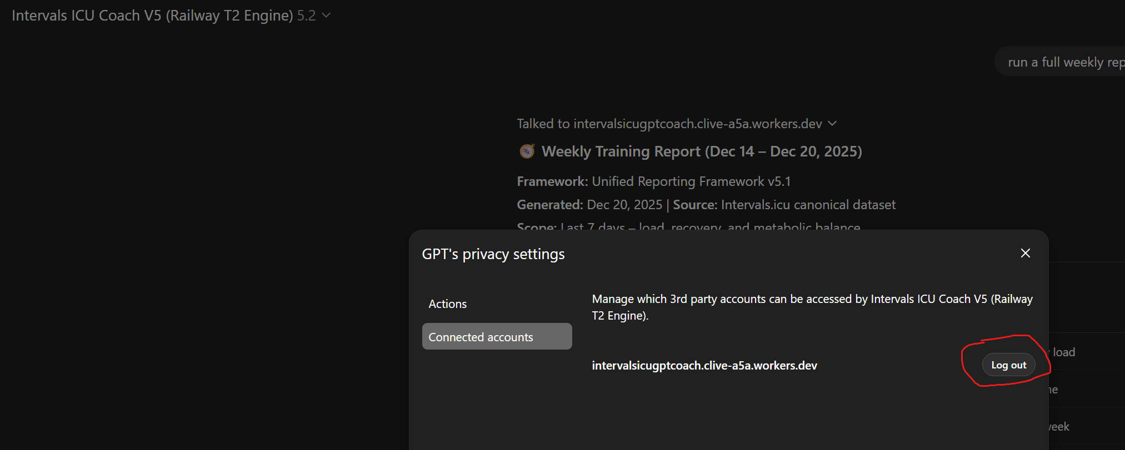1125x450 pixels.
Task: Click the partially hidden Scope: Last 7 days line
Action: pos(688,226)
